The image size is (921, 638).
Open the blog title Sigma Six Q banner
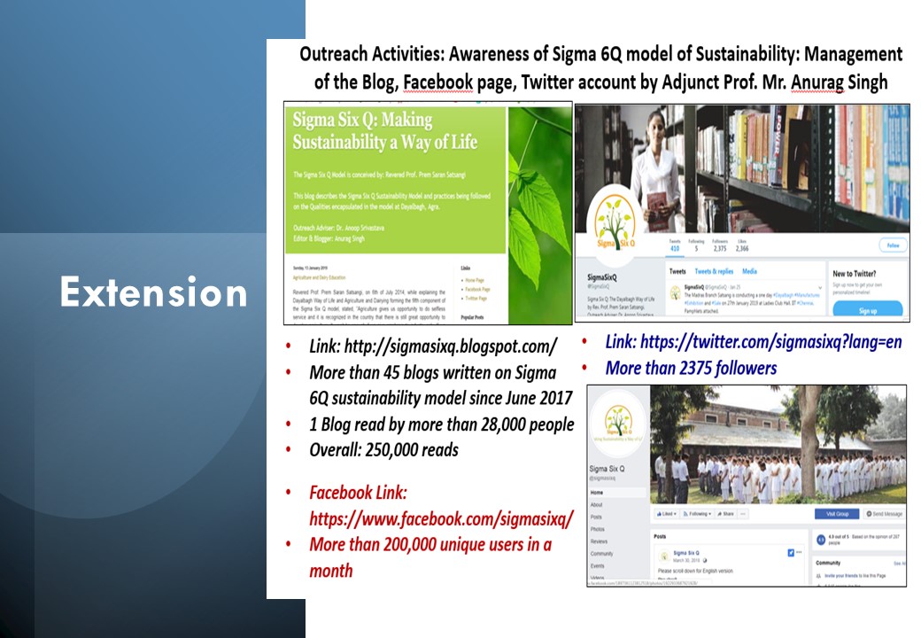(x=384, y=130)
